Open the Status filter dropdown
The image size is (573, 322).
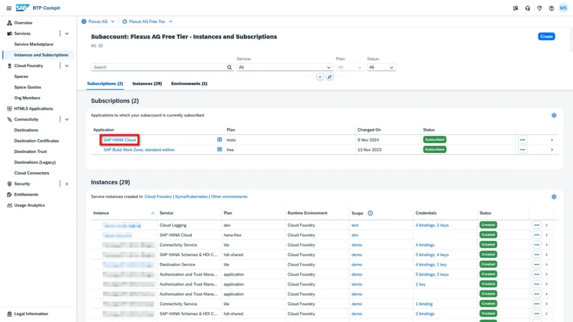coord(381,67)
